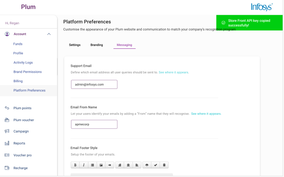The image size is (284, 177).
Task: Click See where it appears under Email From Name
Action: [x=206, y=114]
